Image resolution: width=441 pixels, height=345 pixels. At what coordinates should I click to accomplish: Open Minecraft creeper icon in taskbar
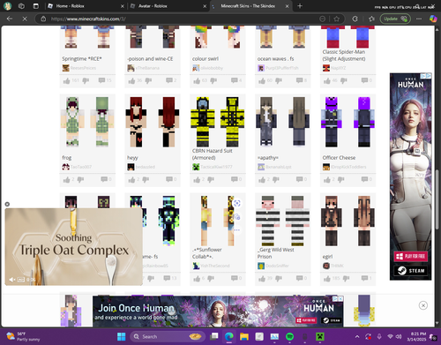coord(320,336)
